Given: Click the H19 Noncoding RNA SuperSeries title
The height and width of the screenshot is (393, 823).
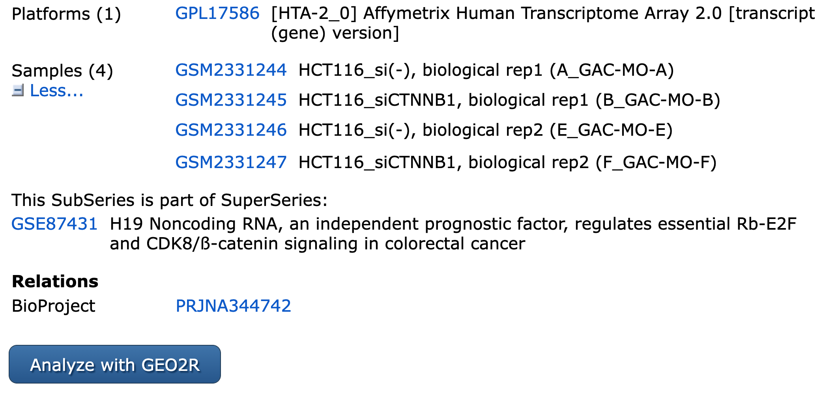Looking at the screenshot, I should (x=453, y=234).
